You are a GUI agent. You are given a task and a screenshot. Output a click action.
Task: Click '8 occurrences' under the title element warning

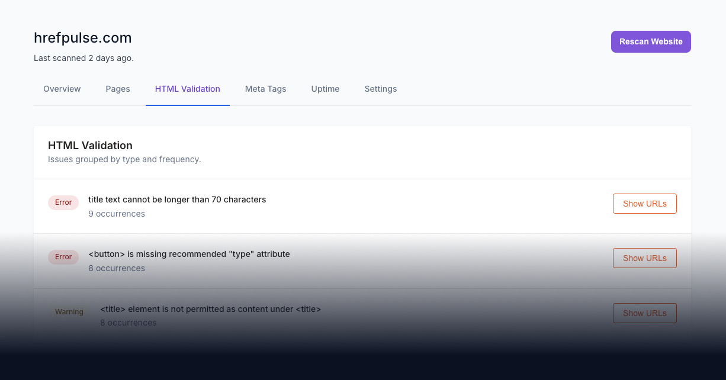[129, 323]
